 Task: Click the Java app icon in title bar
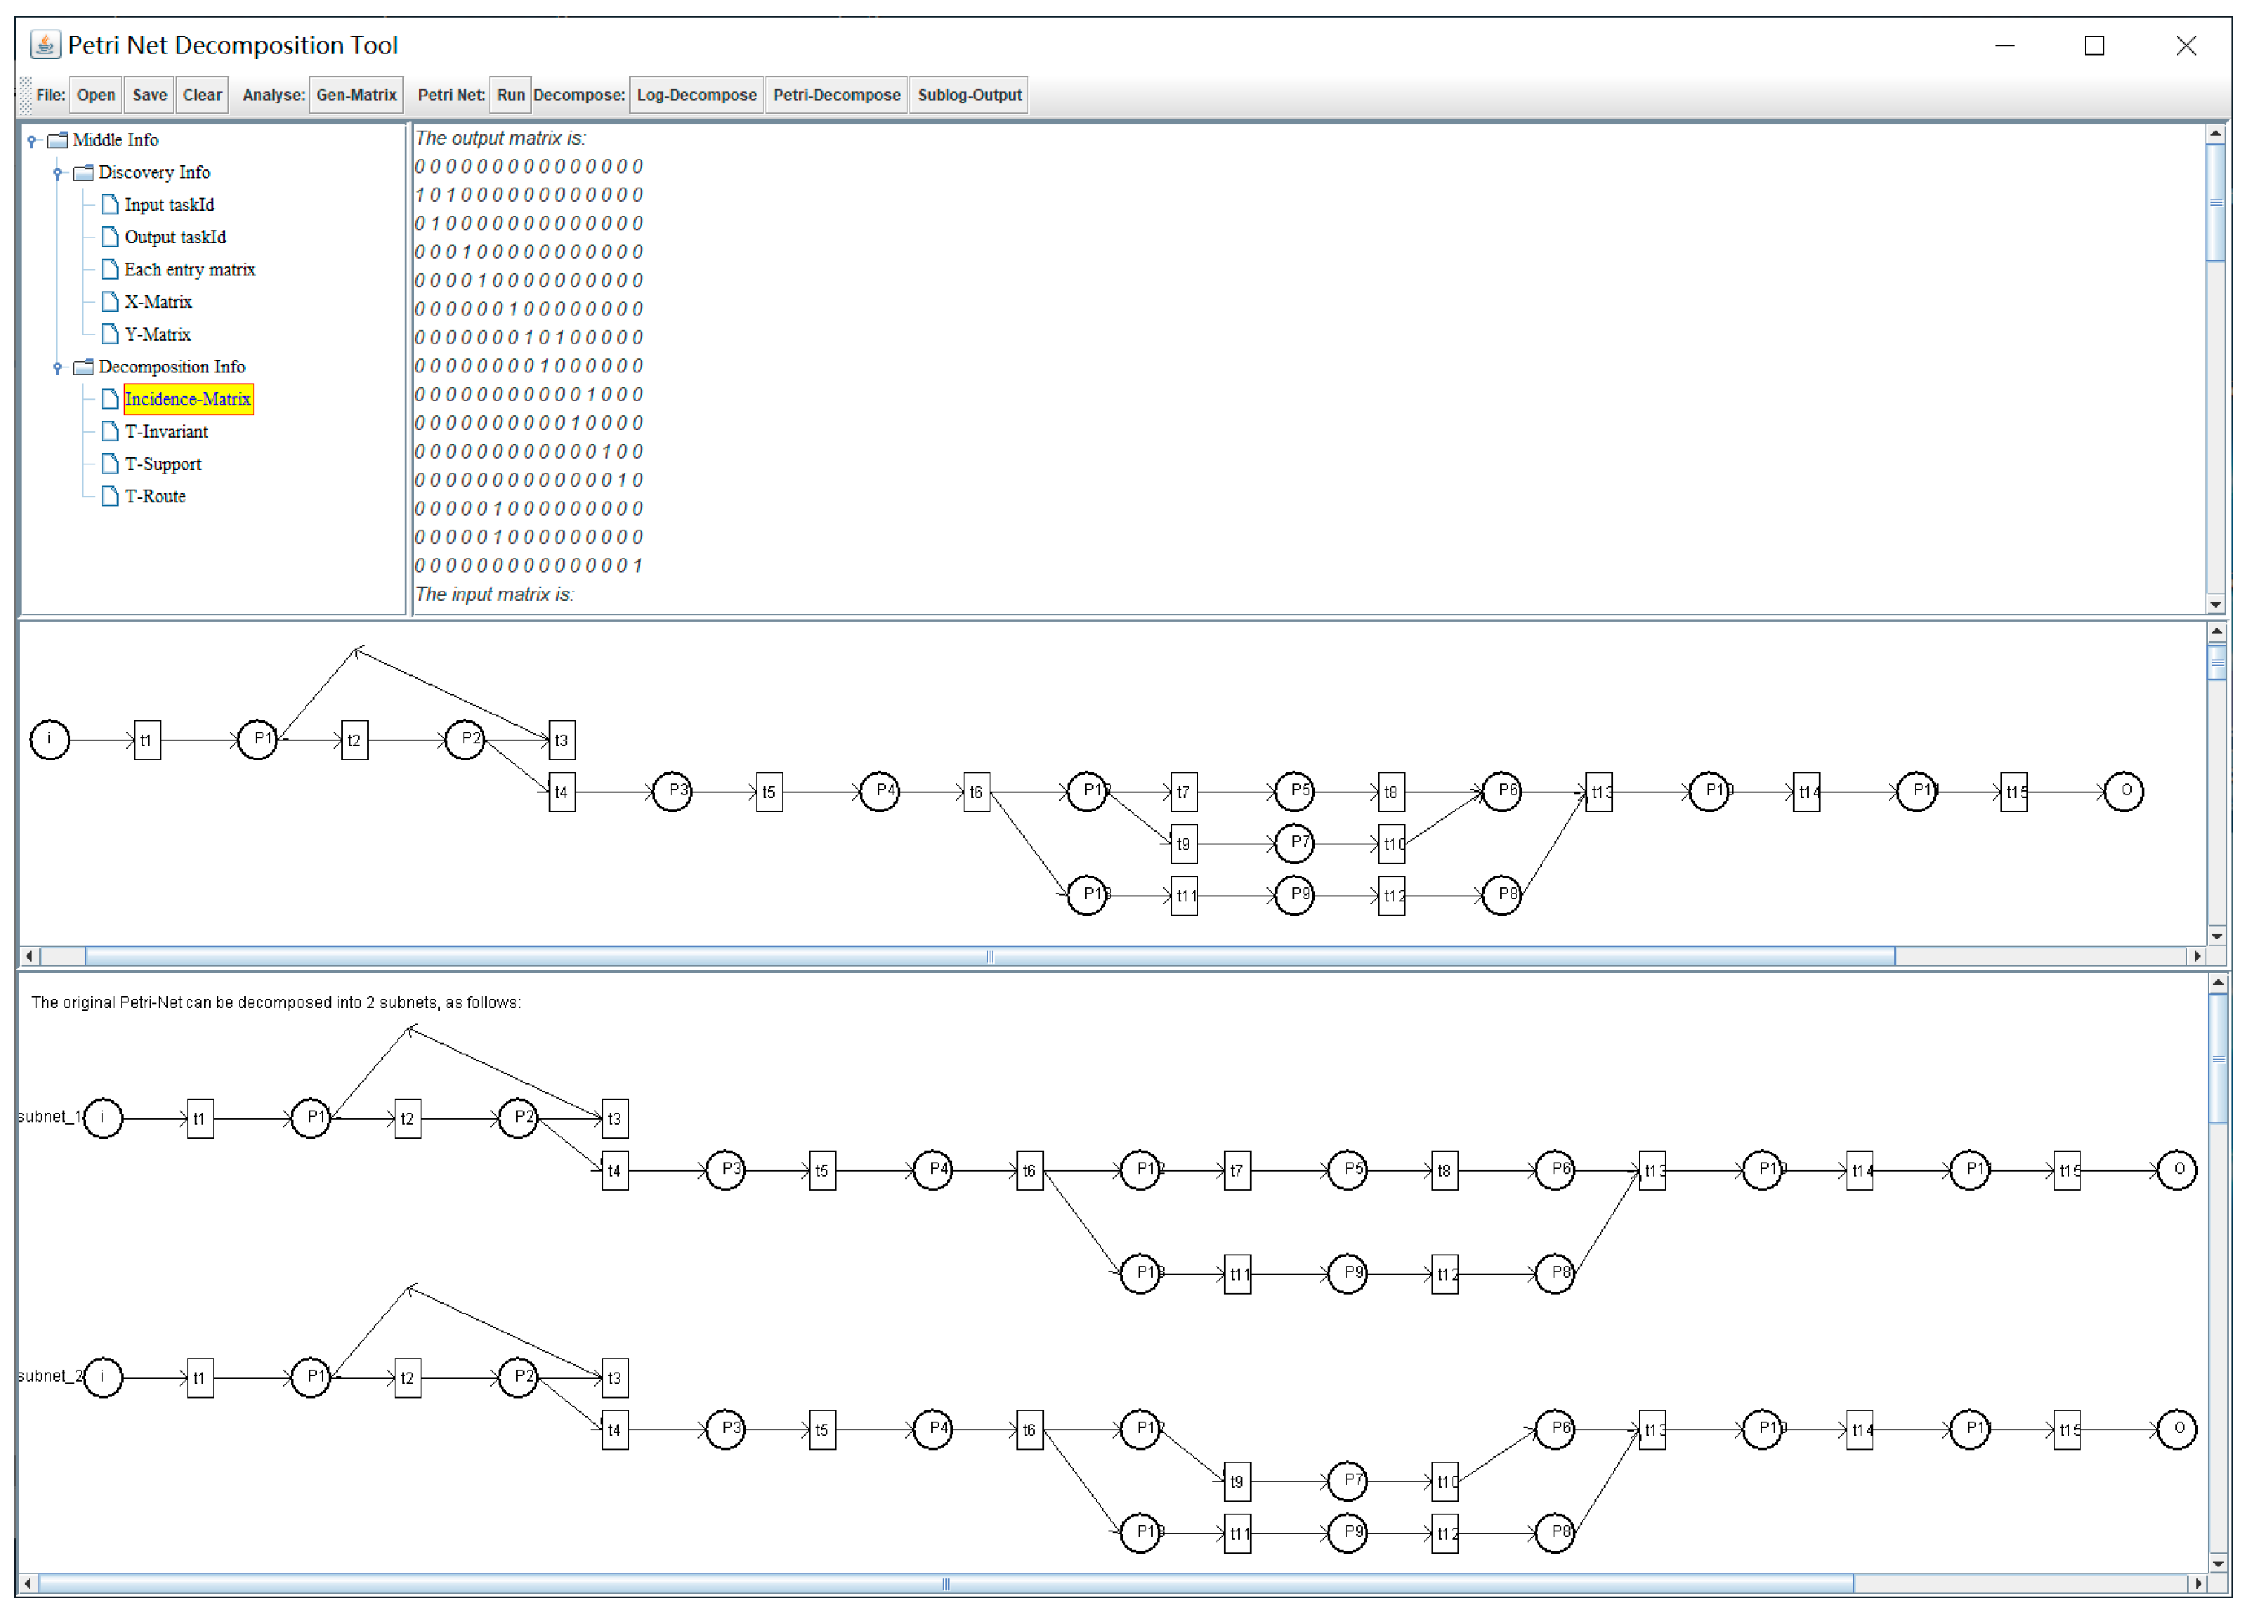(x=45, y=45)
